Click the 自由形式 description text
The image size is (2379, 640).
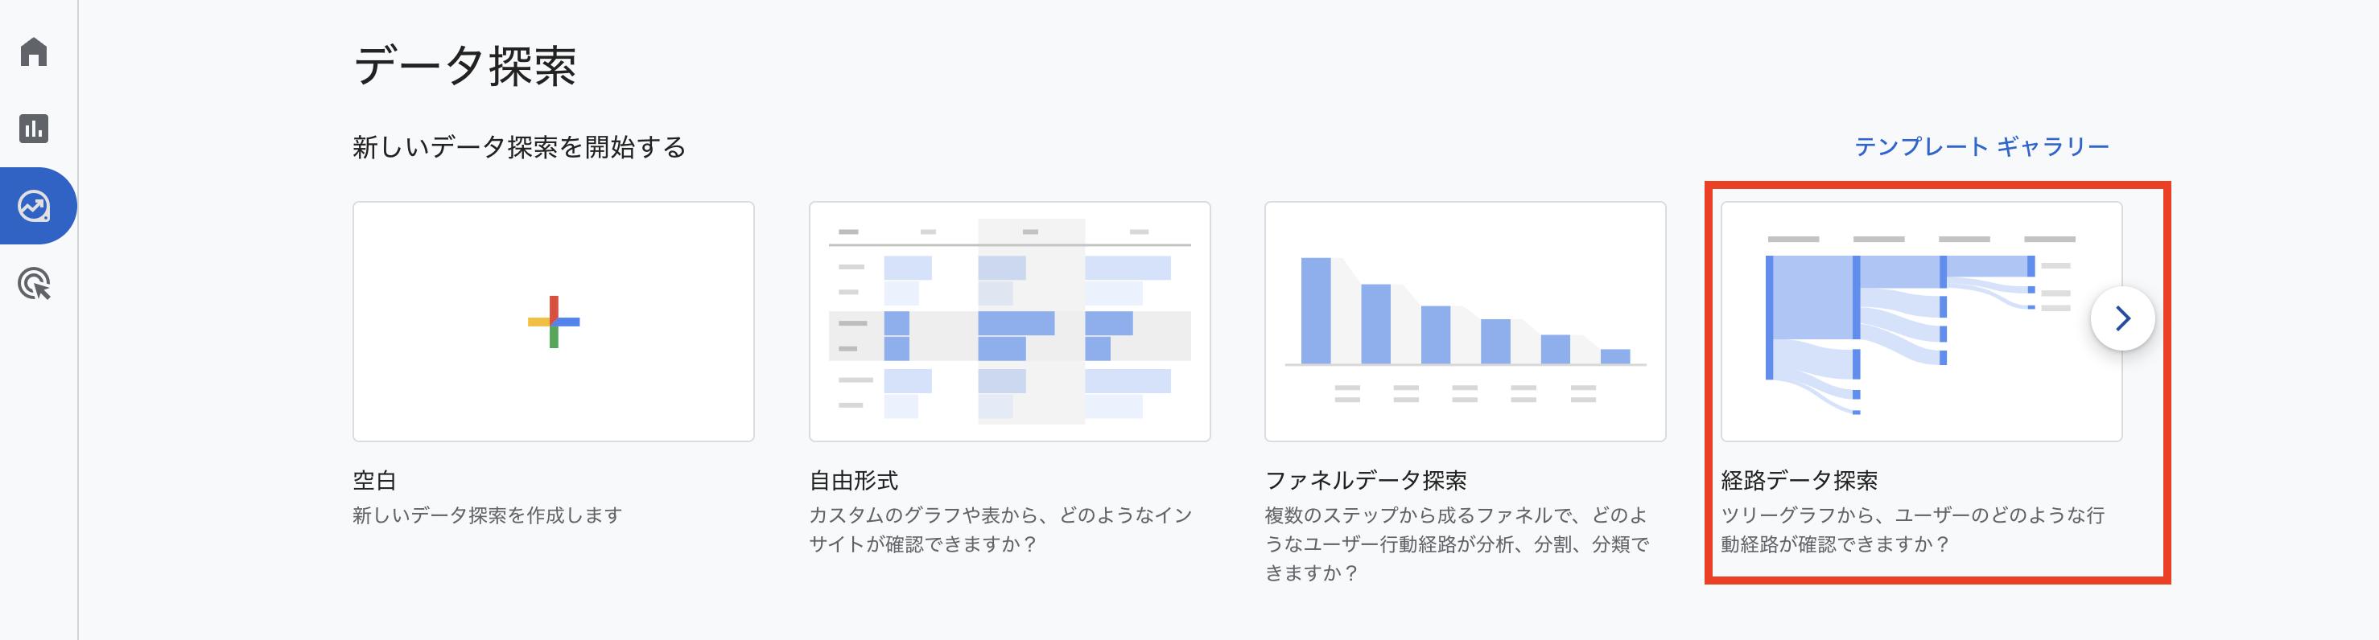click(1000, 529)
